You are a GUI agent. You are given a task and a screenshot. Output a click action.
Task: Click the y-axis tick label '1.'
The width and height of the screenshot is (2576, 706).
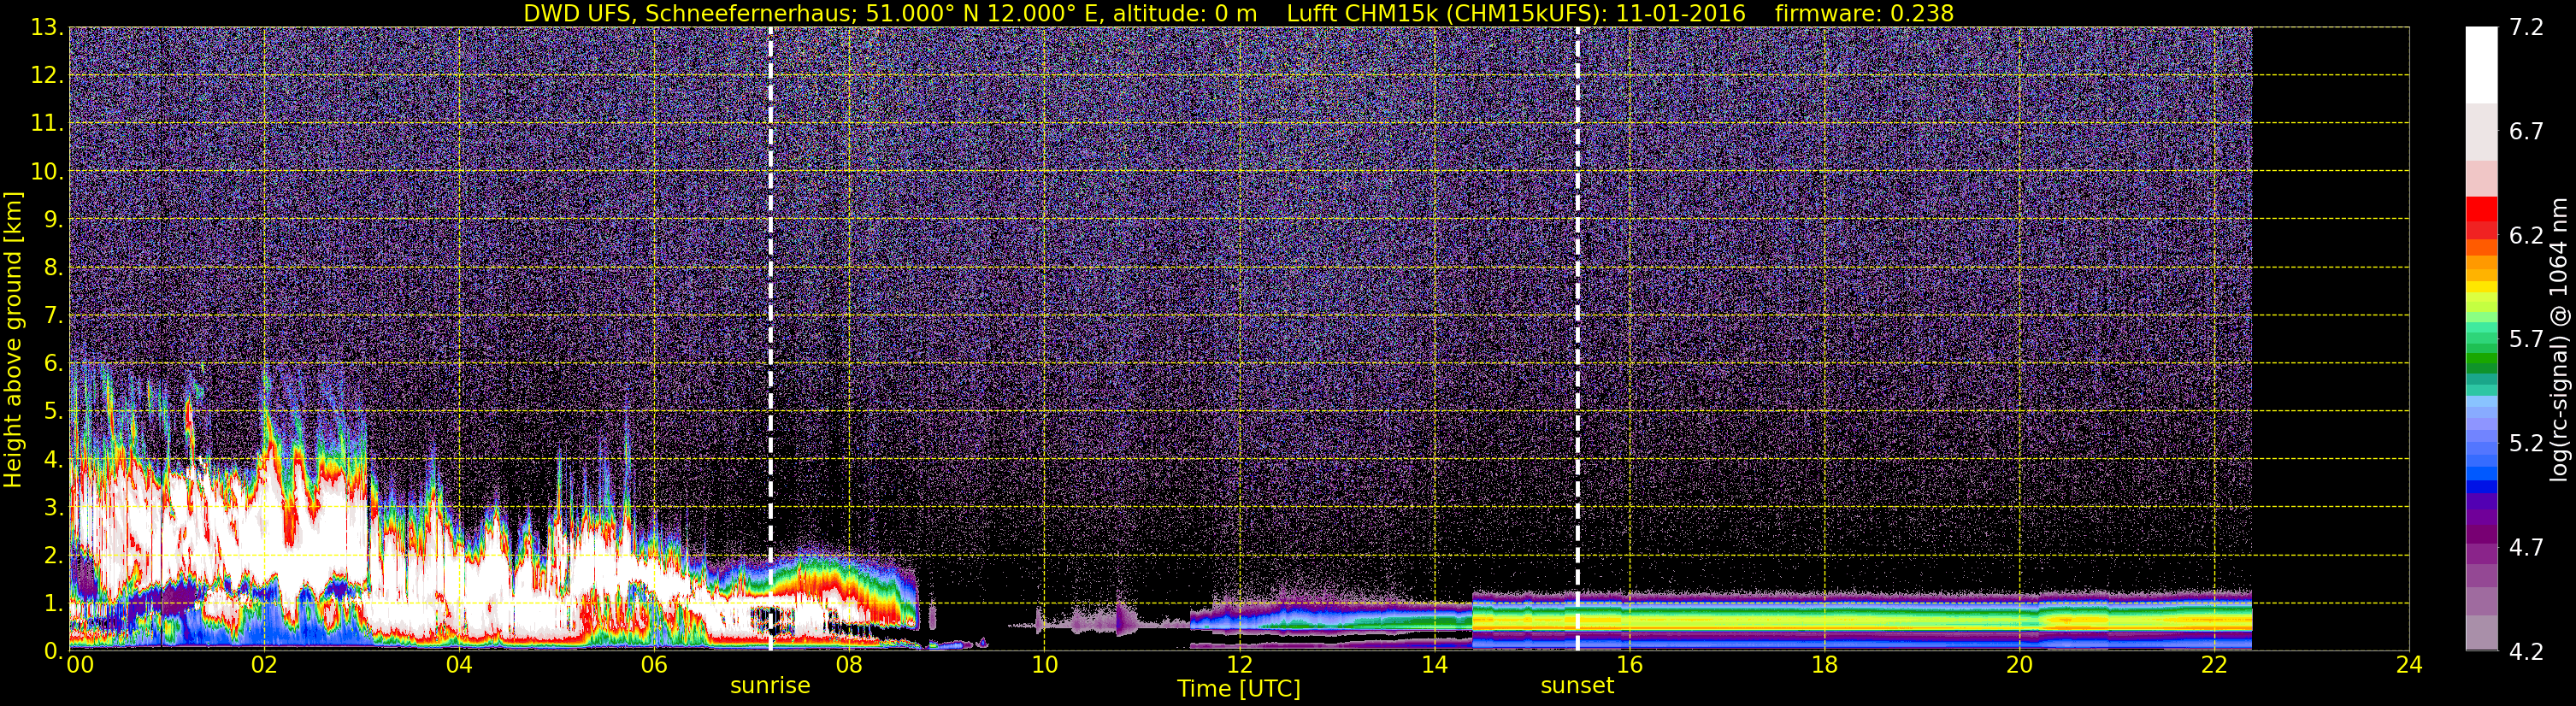click(x=53, y=604)
